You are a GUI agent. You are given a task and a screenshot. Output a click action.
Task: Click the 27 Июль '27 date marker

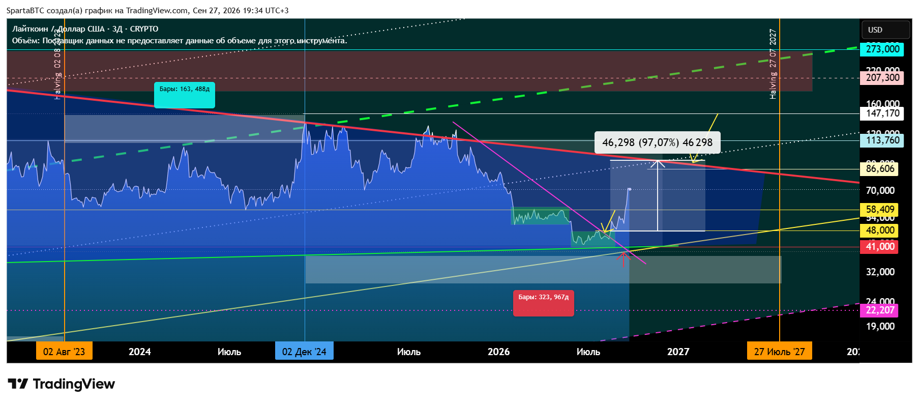779,352
